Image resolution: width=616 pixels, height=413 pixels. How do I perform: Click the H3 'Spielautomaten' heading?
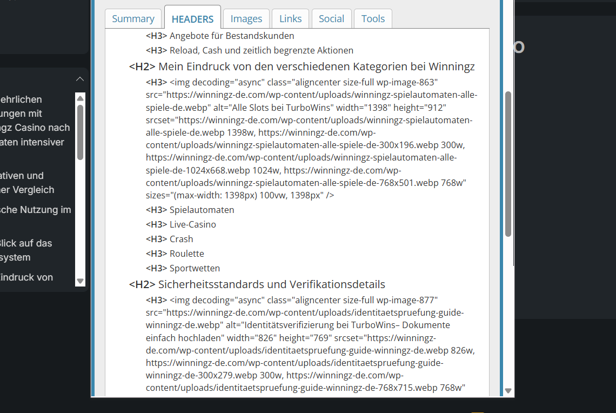tap(190, 210)
